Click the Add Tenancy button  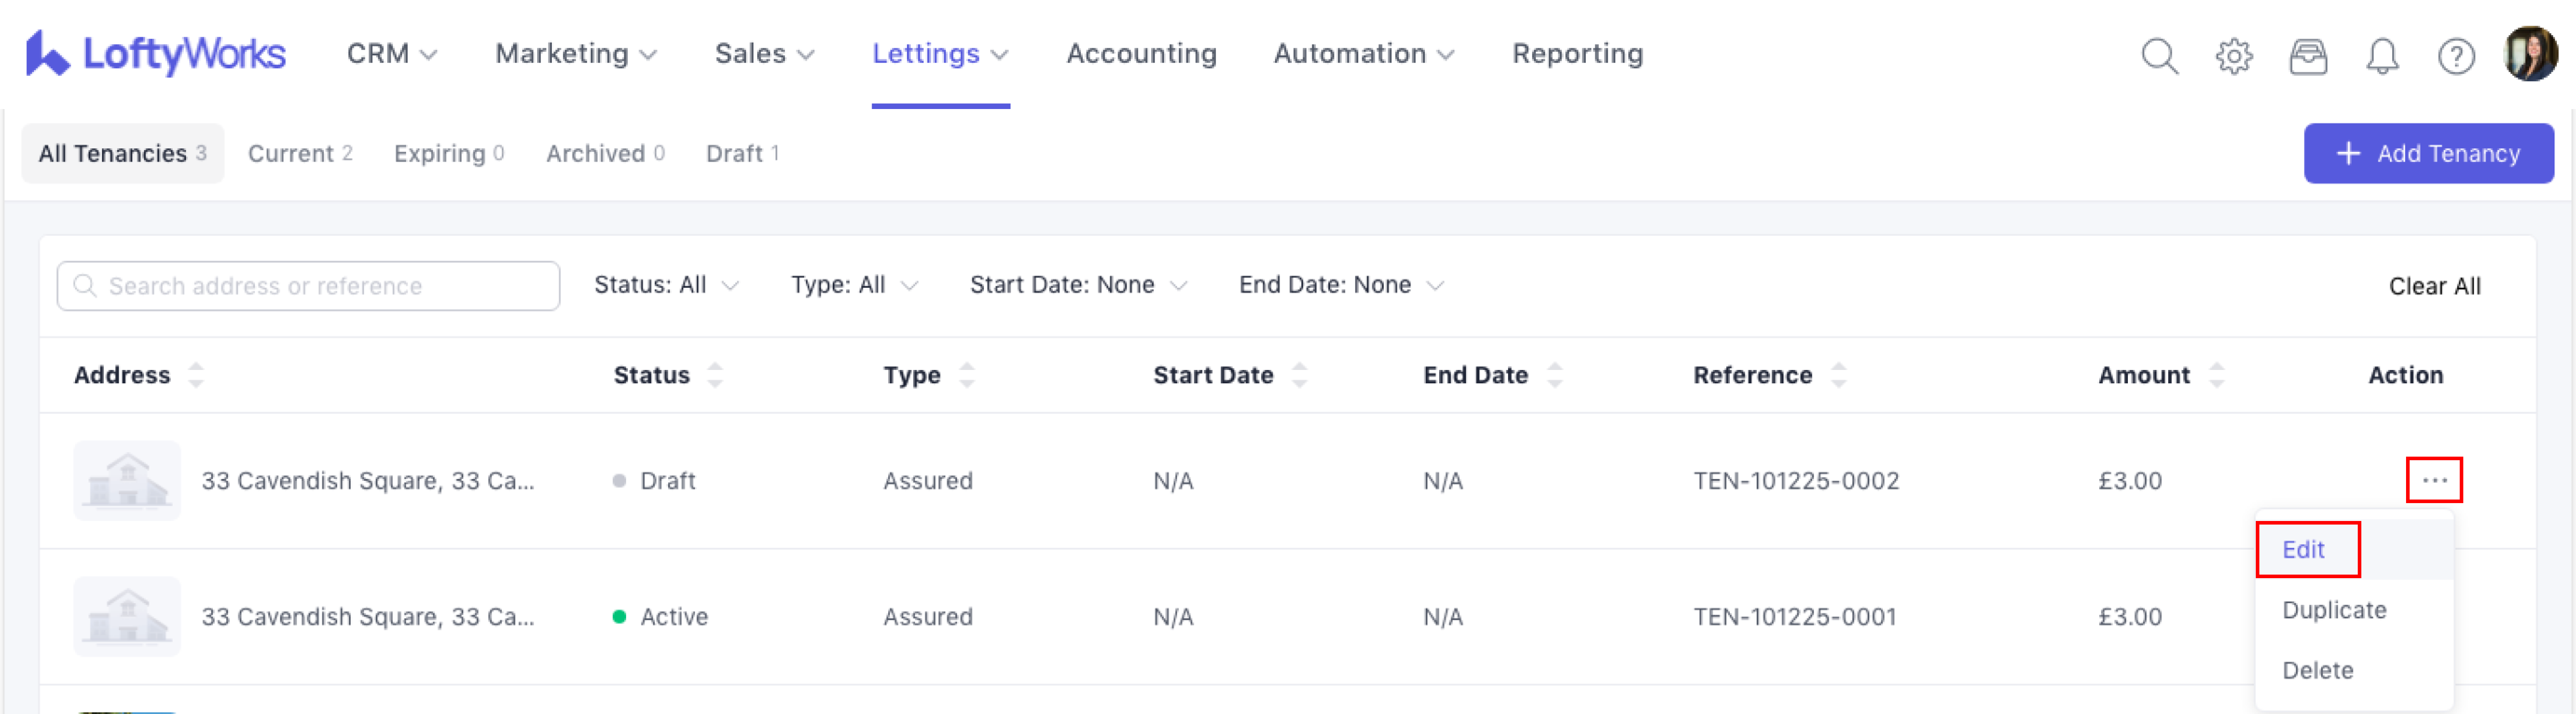[2428, 154]
